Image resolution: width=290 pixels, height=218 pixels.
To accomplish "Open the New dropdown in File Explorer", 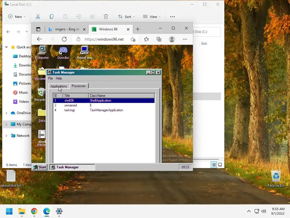I will (17, 17).
